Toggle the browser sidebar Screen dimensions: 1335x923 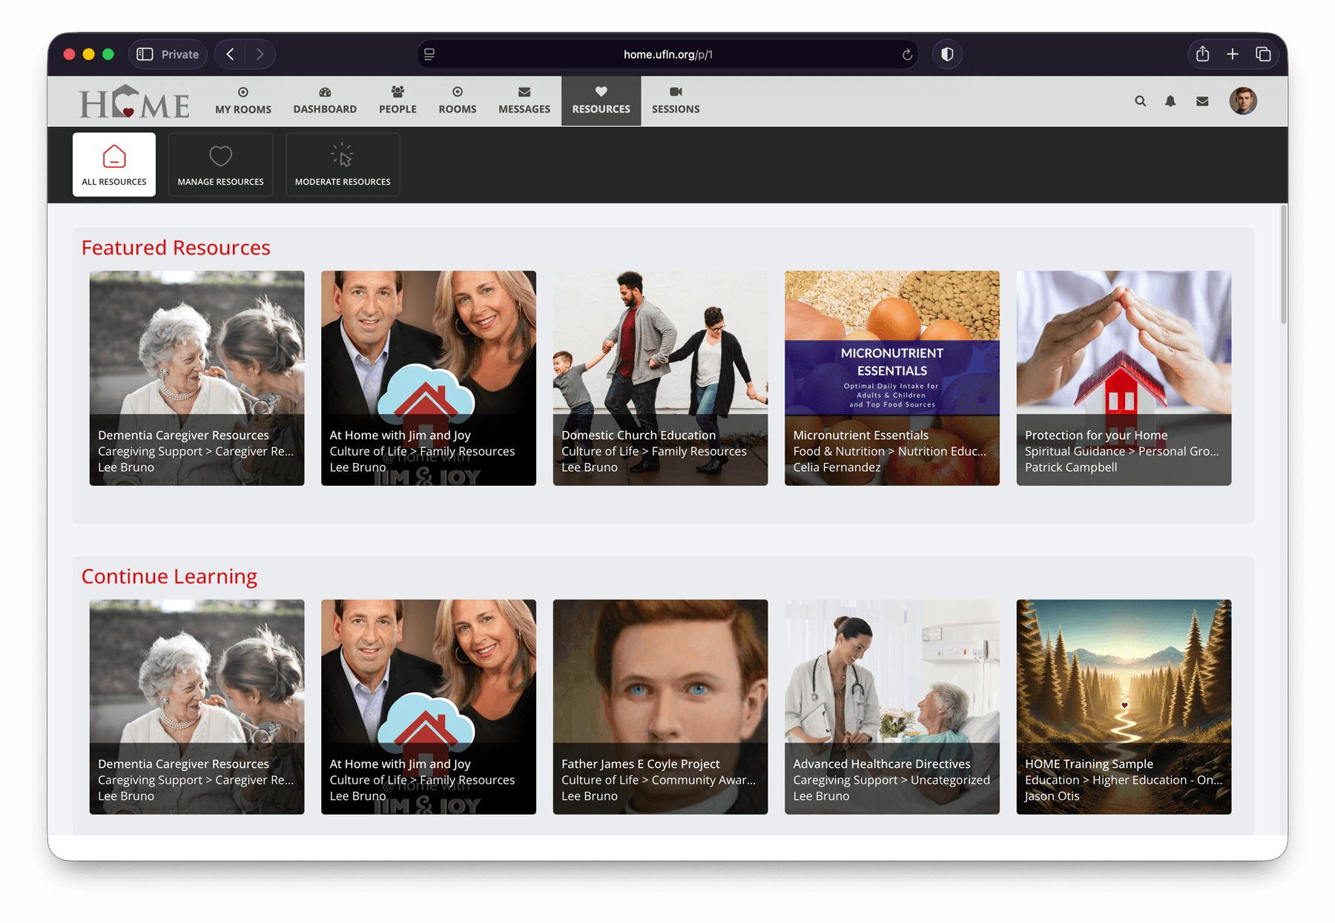point(145,54)
